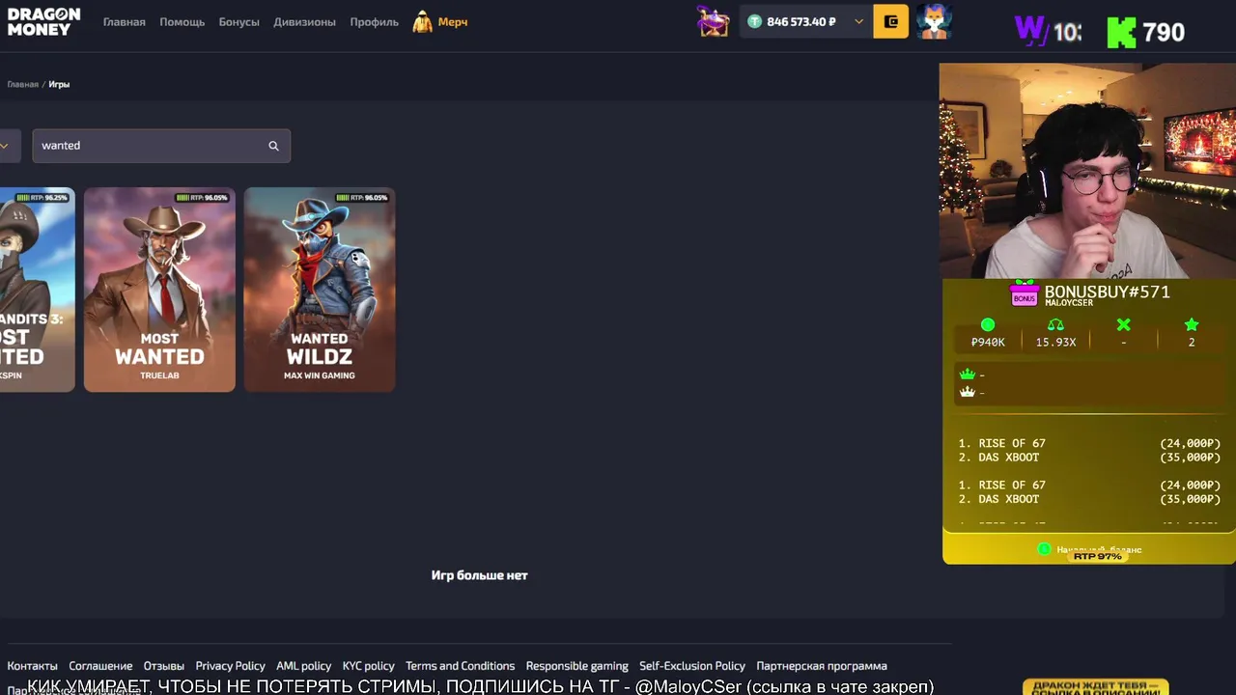Image resolution: width=1236 pixels, height=695 pixels.
Task: Open the Self-Exclusion Policy link
Action: tap(692, 666)
